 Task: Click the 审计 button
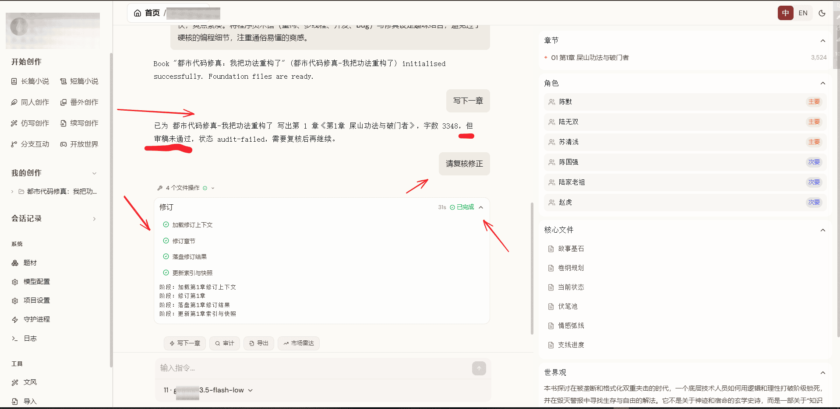[x=225, y=343]
